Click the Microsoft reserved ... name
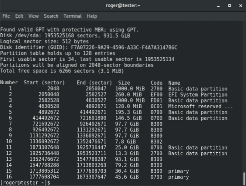The height and width of the screenshot is (186, 246). 201,106
